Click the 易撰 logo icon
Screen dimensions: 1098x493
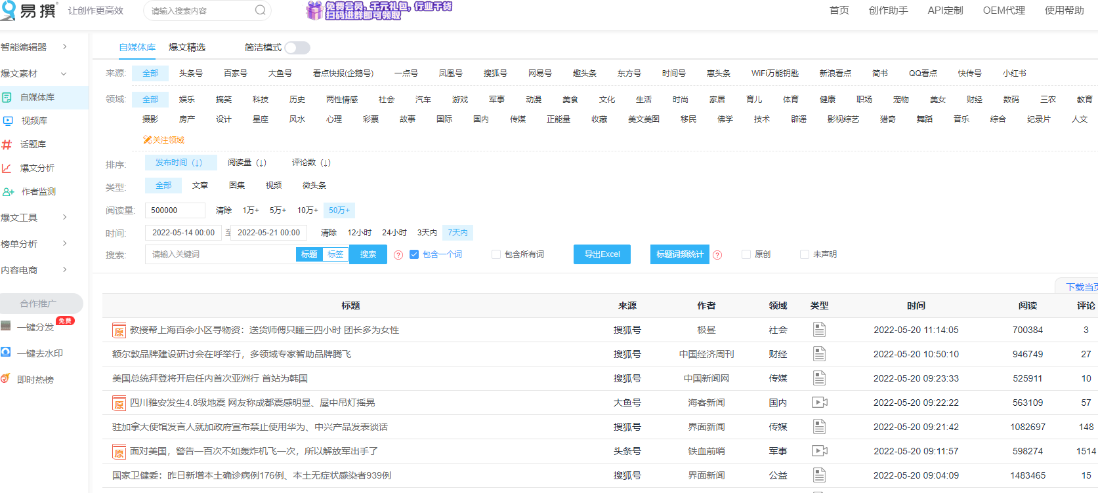(x=9, y=10)
